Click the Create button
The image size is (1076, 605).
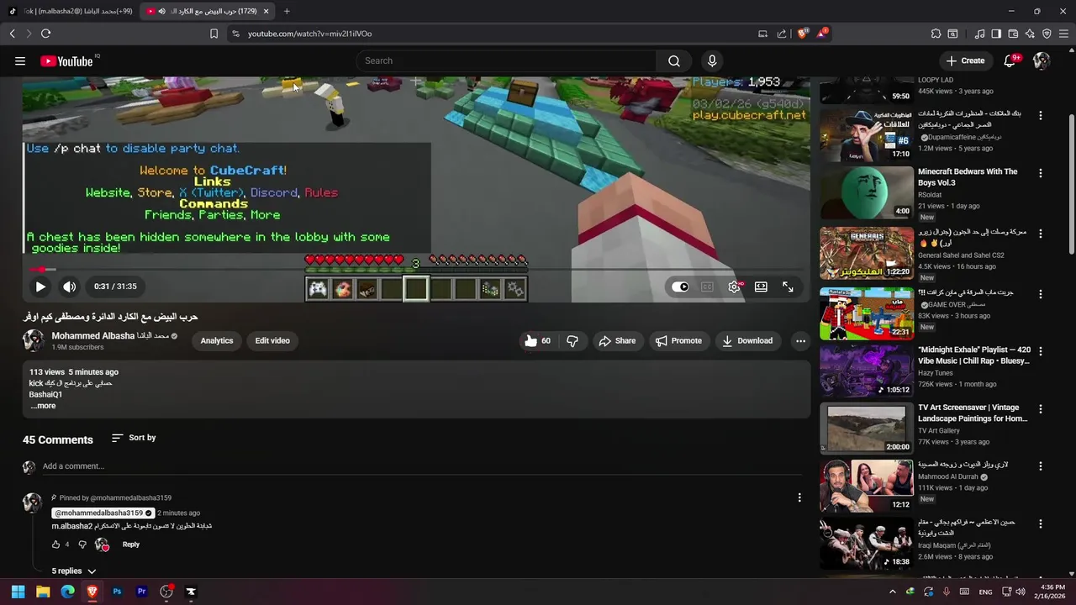click(x=964, y=60)
